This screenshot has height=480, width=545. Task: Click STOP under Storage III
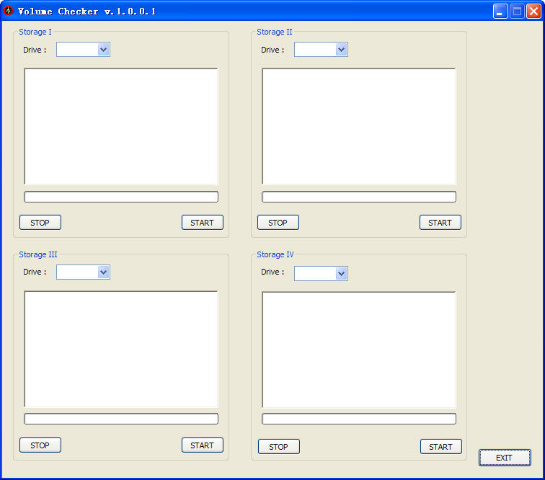[x=40, y=445]
